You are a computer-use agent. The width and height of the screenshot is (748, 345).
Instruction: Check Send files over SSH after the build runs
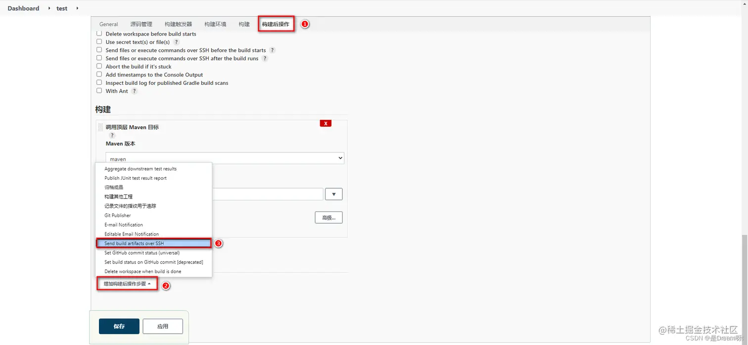99,58
